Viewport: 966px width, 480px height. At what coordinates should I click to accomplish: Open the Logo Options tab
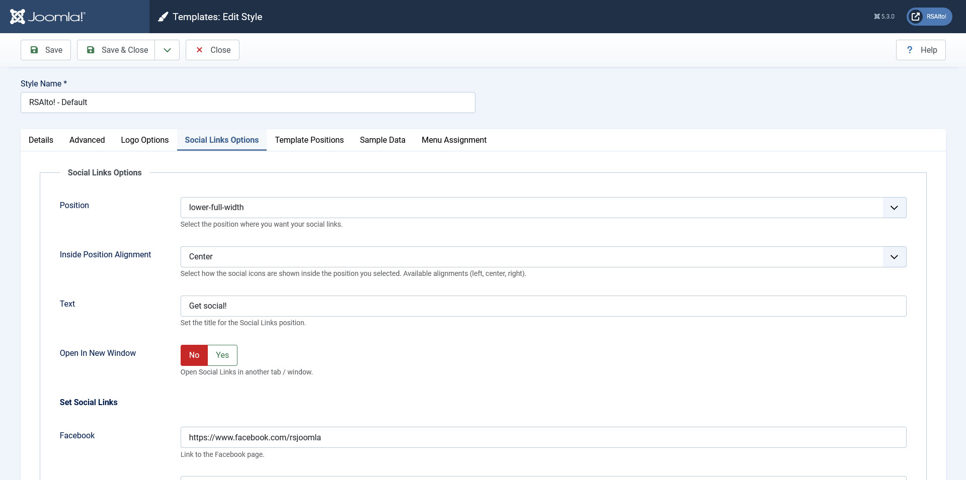click(145, 140)
